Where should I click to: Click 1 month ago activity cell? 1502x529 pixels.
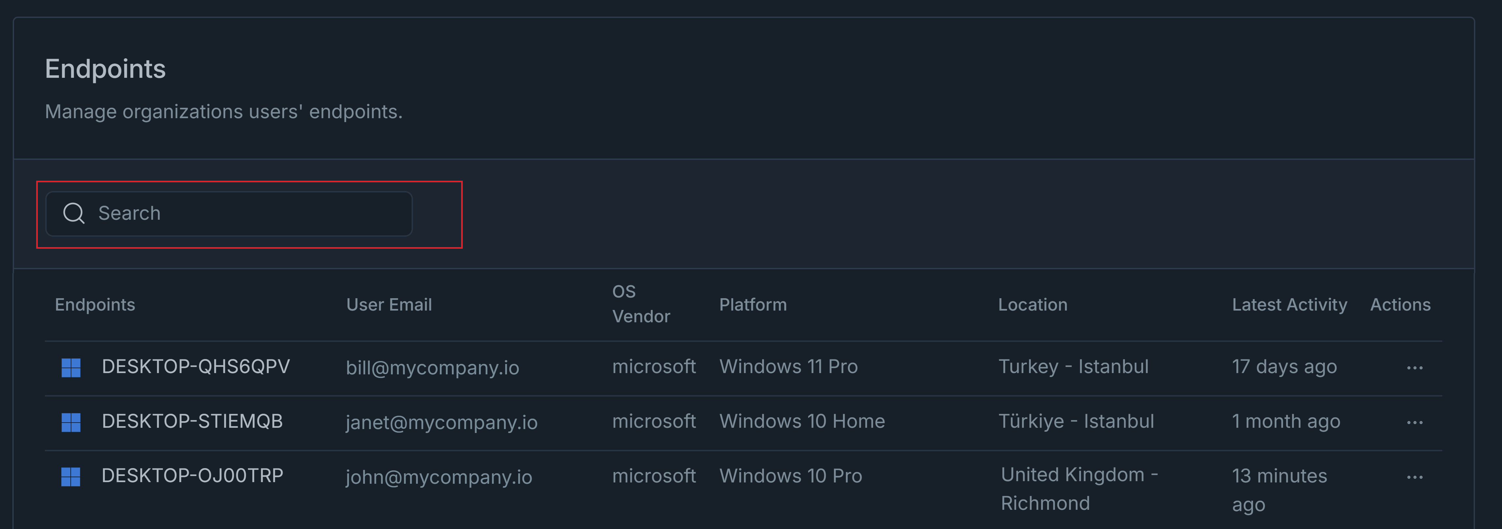(x=1286, y=421)
